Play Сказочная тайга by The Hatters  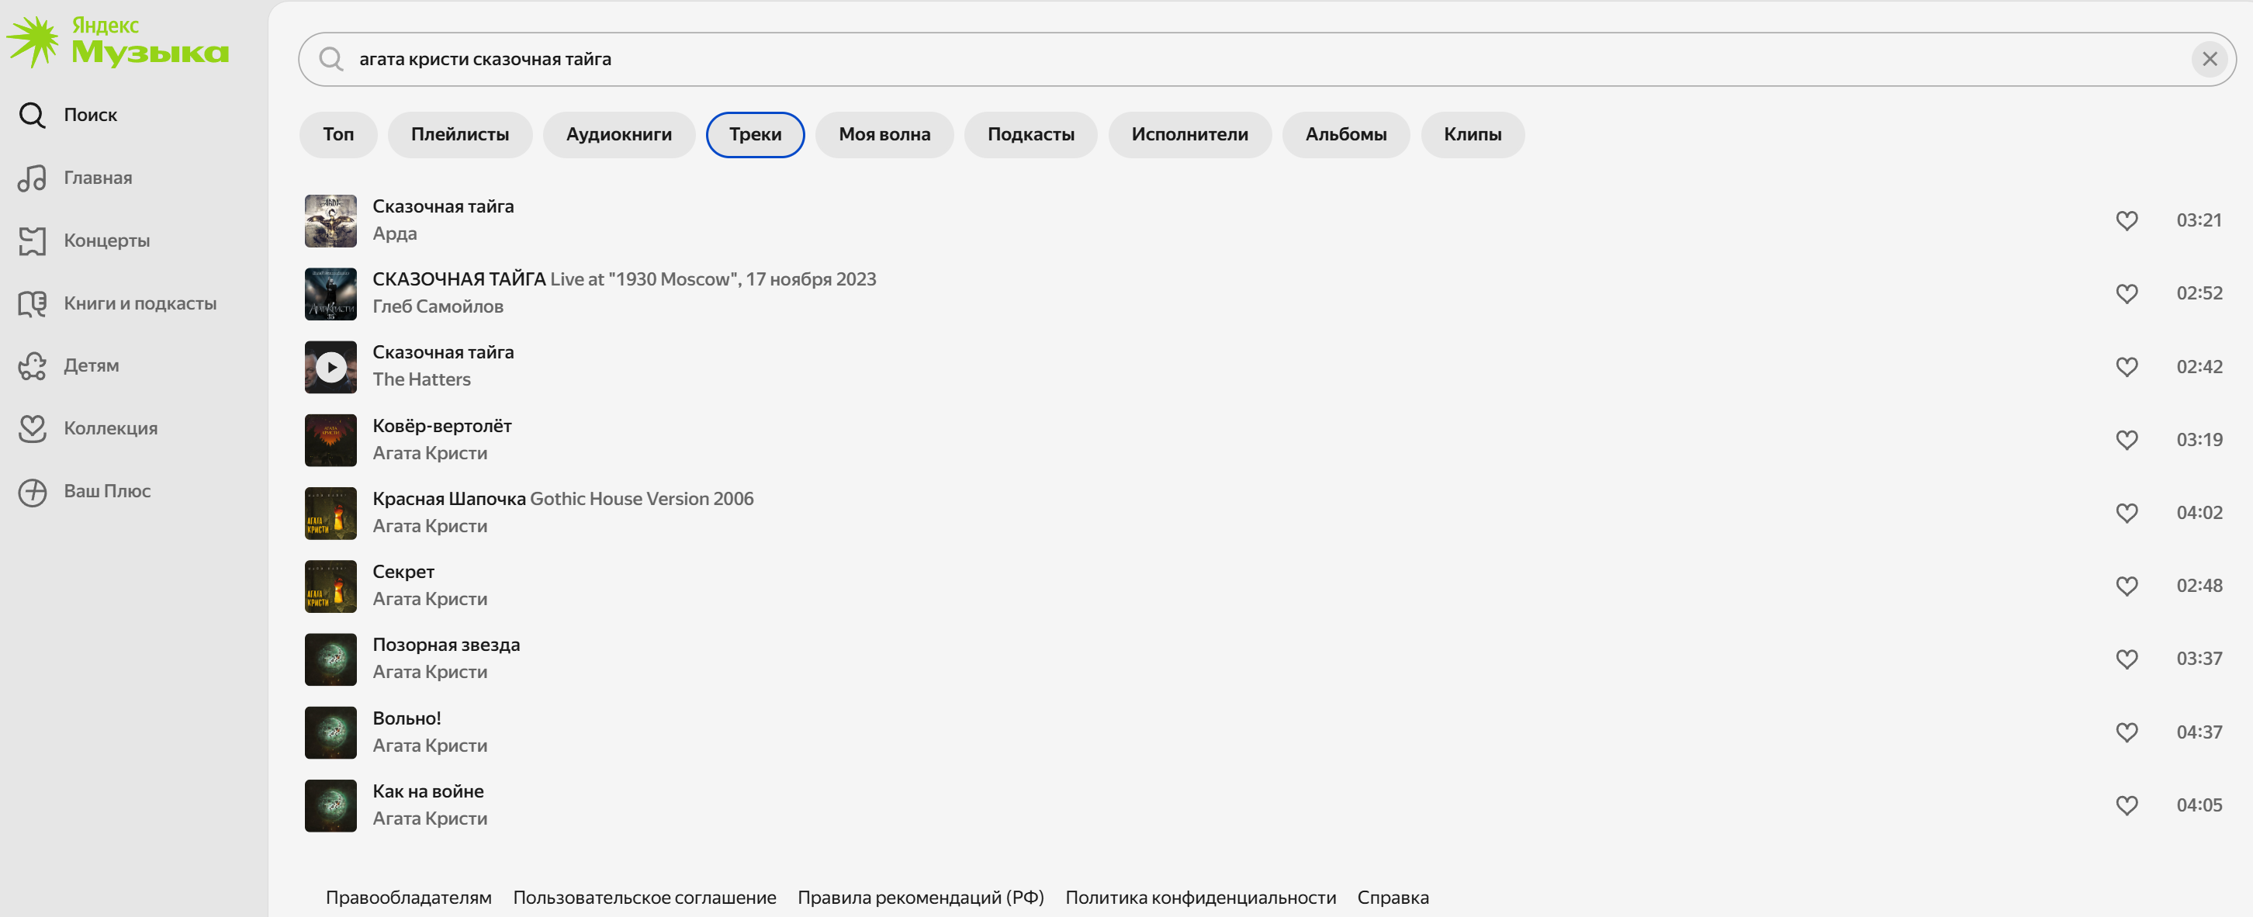[331, 367]
